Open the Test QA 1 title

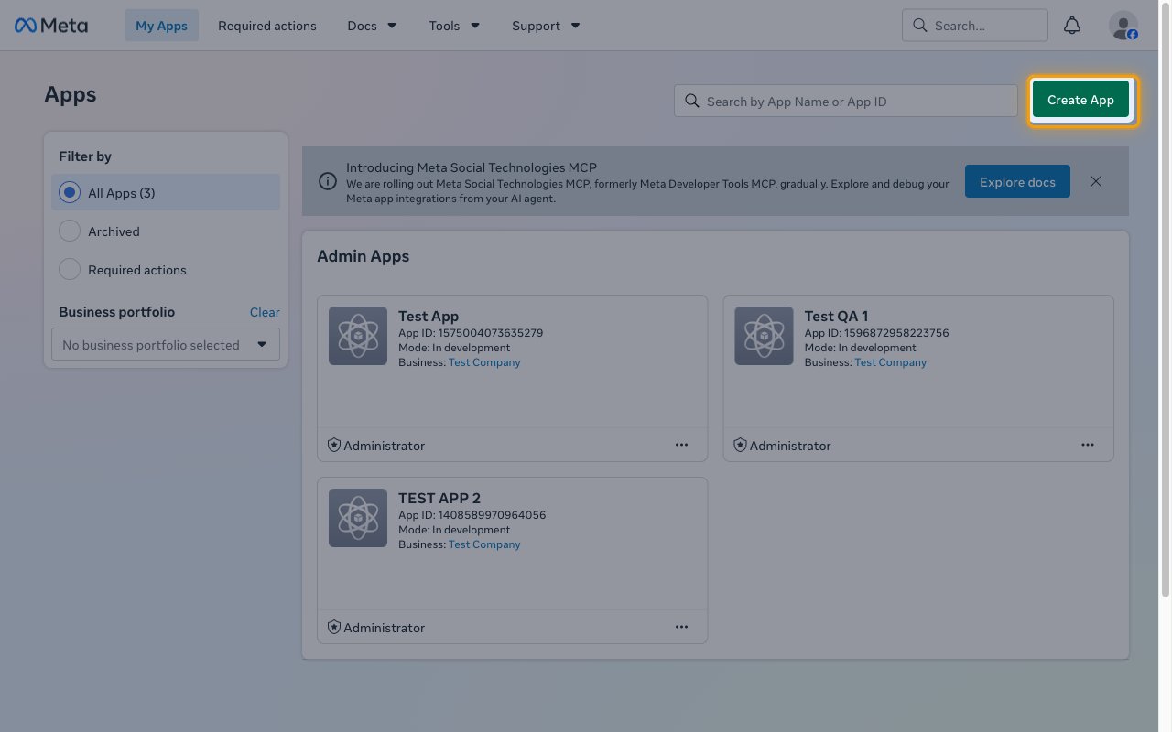point(836,317)
